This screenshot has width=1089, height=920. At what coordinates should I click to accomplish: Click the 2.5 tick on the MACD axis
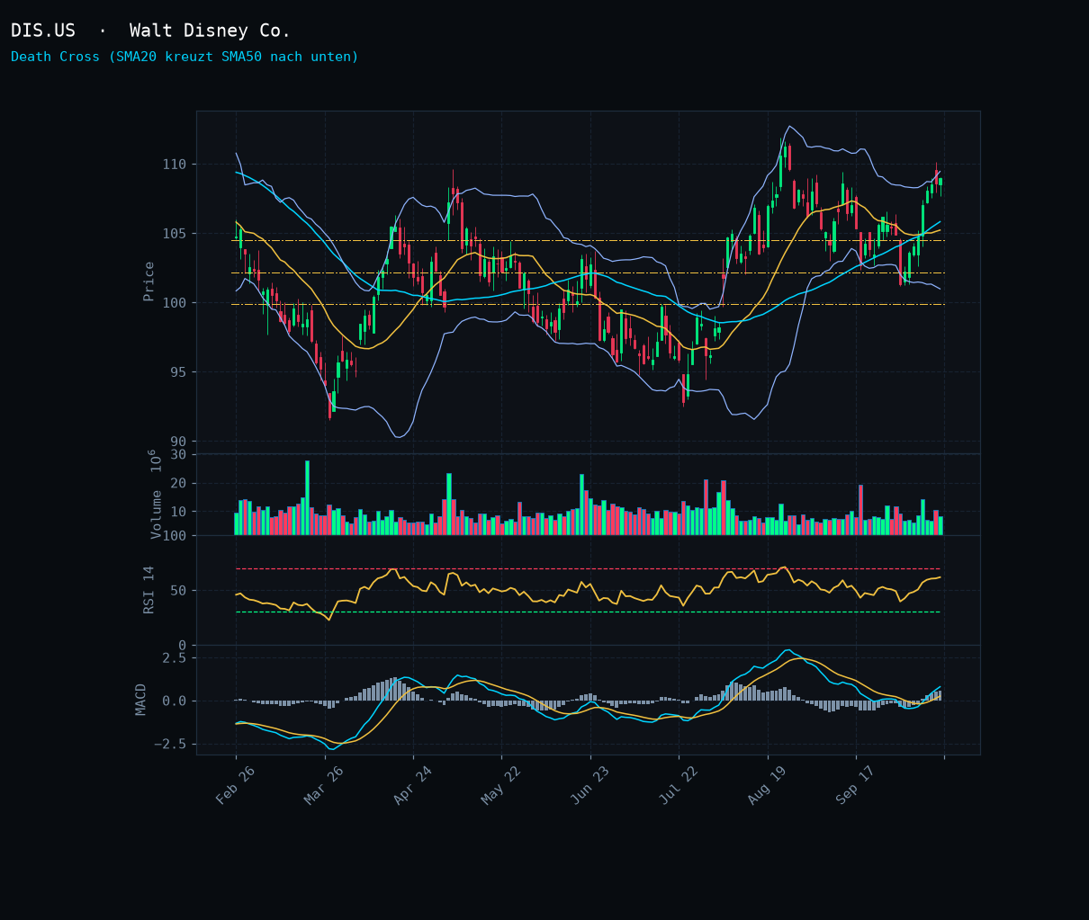pyautogui.click(x=175, y=658)
